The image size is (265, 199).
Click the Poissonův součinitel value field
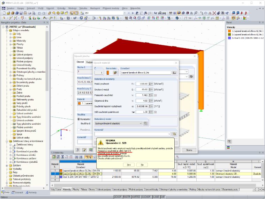[x=142, y=95]
